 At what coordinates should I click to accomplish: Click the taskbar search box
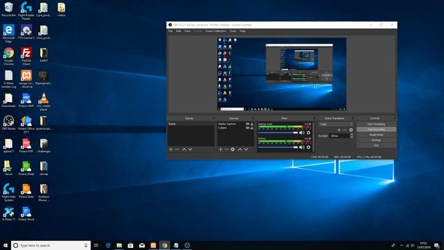(51, 245)
